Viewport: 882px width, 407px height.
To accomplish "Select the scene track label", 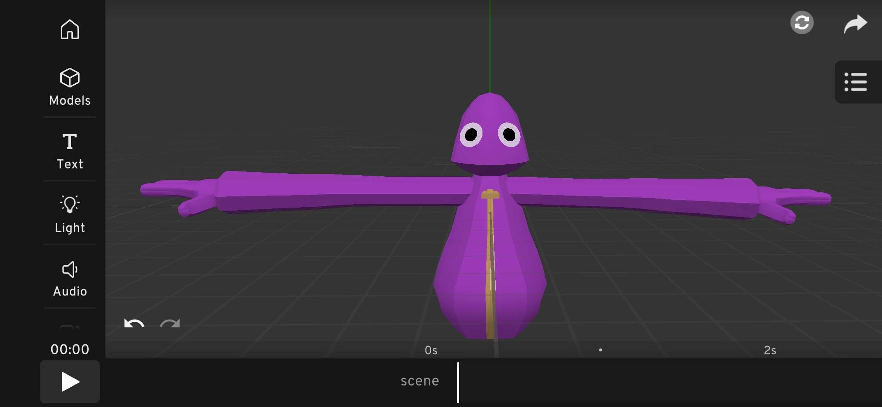I will (x=420, y=381).
